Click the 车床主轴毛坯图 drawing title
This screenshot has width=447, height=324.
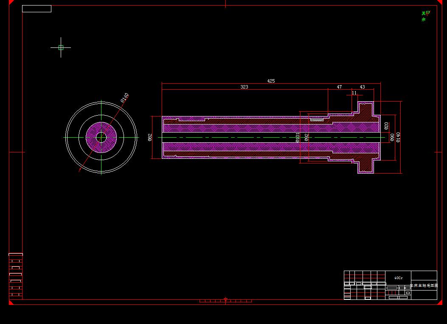click(424, 285)
